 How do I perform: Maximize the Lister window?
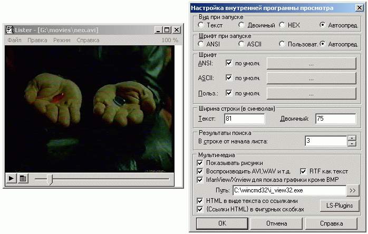click(167, 30)
